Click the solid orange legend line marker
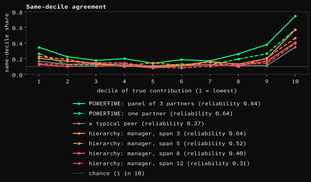 79,134
